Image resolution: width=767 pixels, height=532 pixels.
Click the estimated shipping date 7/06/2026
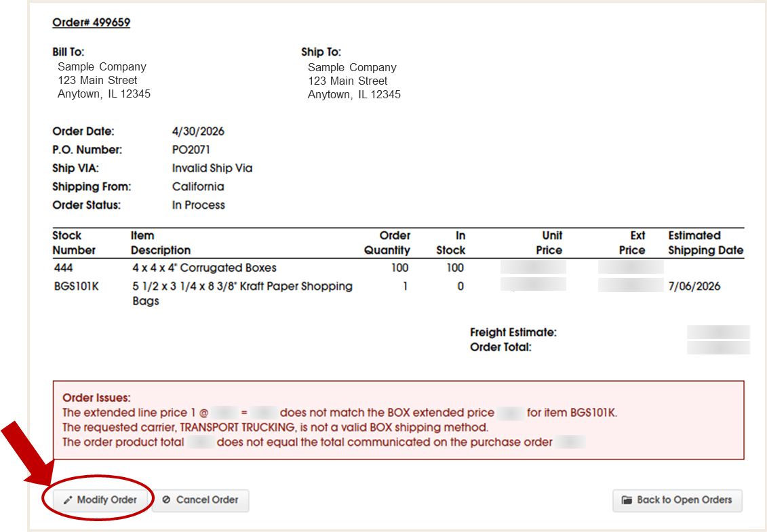694,286
